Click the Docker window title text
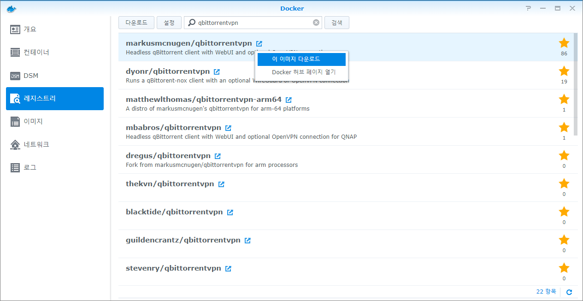Viewport: 583px width, 301px height. click(292, 8)
